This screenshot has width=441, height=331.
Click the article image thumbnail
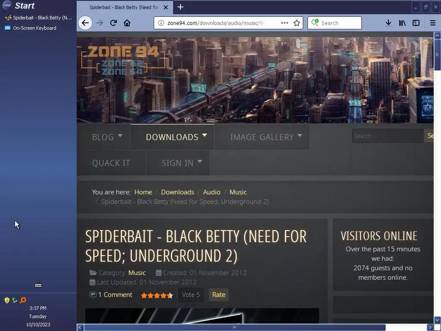[x=202, y=316]
